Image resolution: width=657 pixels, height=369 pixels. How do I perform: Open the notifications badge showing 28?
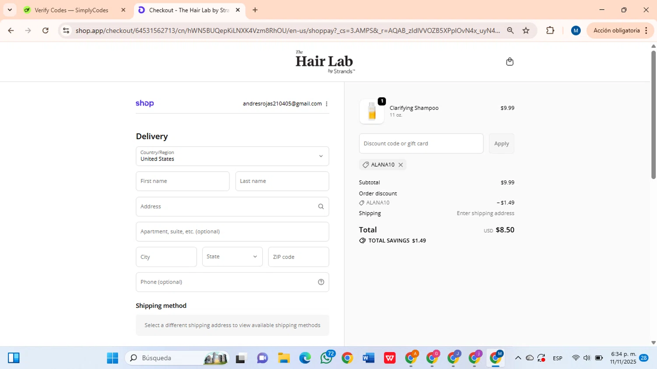pyautogui.click(x=643, y=358)
